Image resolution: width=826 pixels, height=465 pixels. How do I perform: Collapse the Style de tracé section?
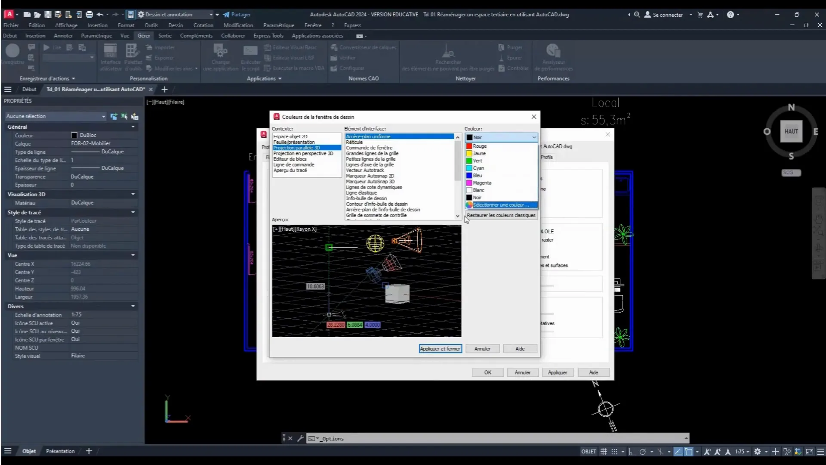tap(133, 212)
